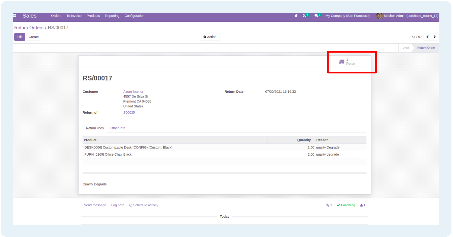Click the Edit button
This screenshot has height=237, width=453.
coord(20,37)
